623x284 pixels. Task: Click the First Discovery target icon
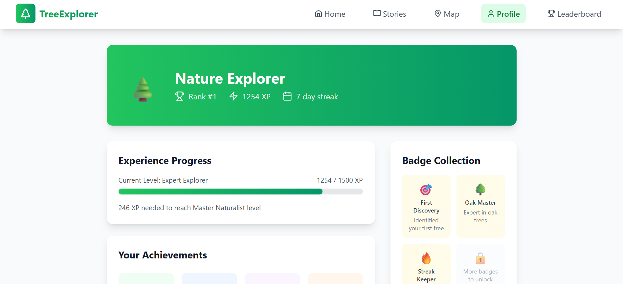pyautogui.click(x=426, y=189)
